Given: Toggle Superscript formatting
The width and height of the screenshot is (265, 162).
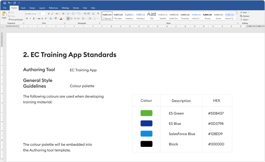Looking at the screenshot, I should [x=46, y=19].
